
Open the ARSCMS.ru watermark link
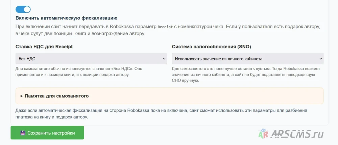(x=291, y=134)
